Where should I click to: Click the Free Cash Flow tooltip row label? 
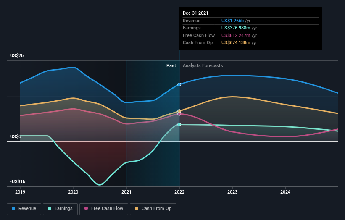click(199, 35)
